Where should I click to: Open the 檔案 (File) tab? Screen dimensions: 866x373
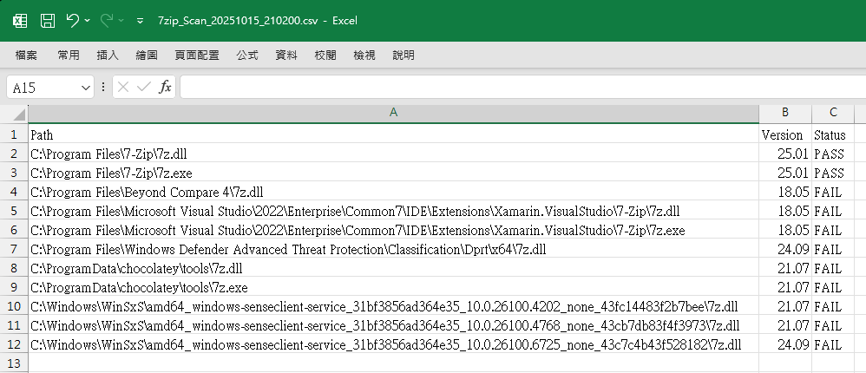click(x=26, y=56)
